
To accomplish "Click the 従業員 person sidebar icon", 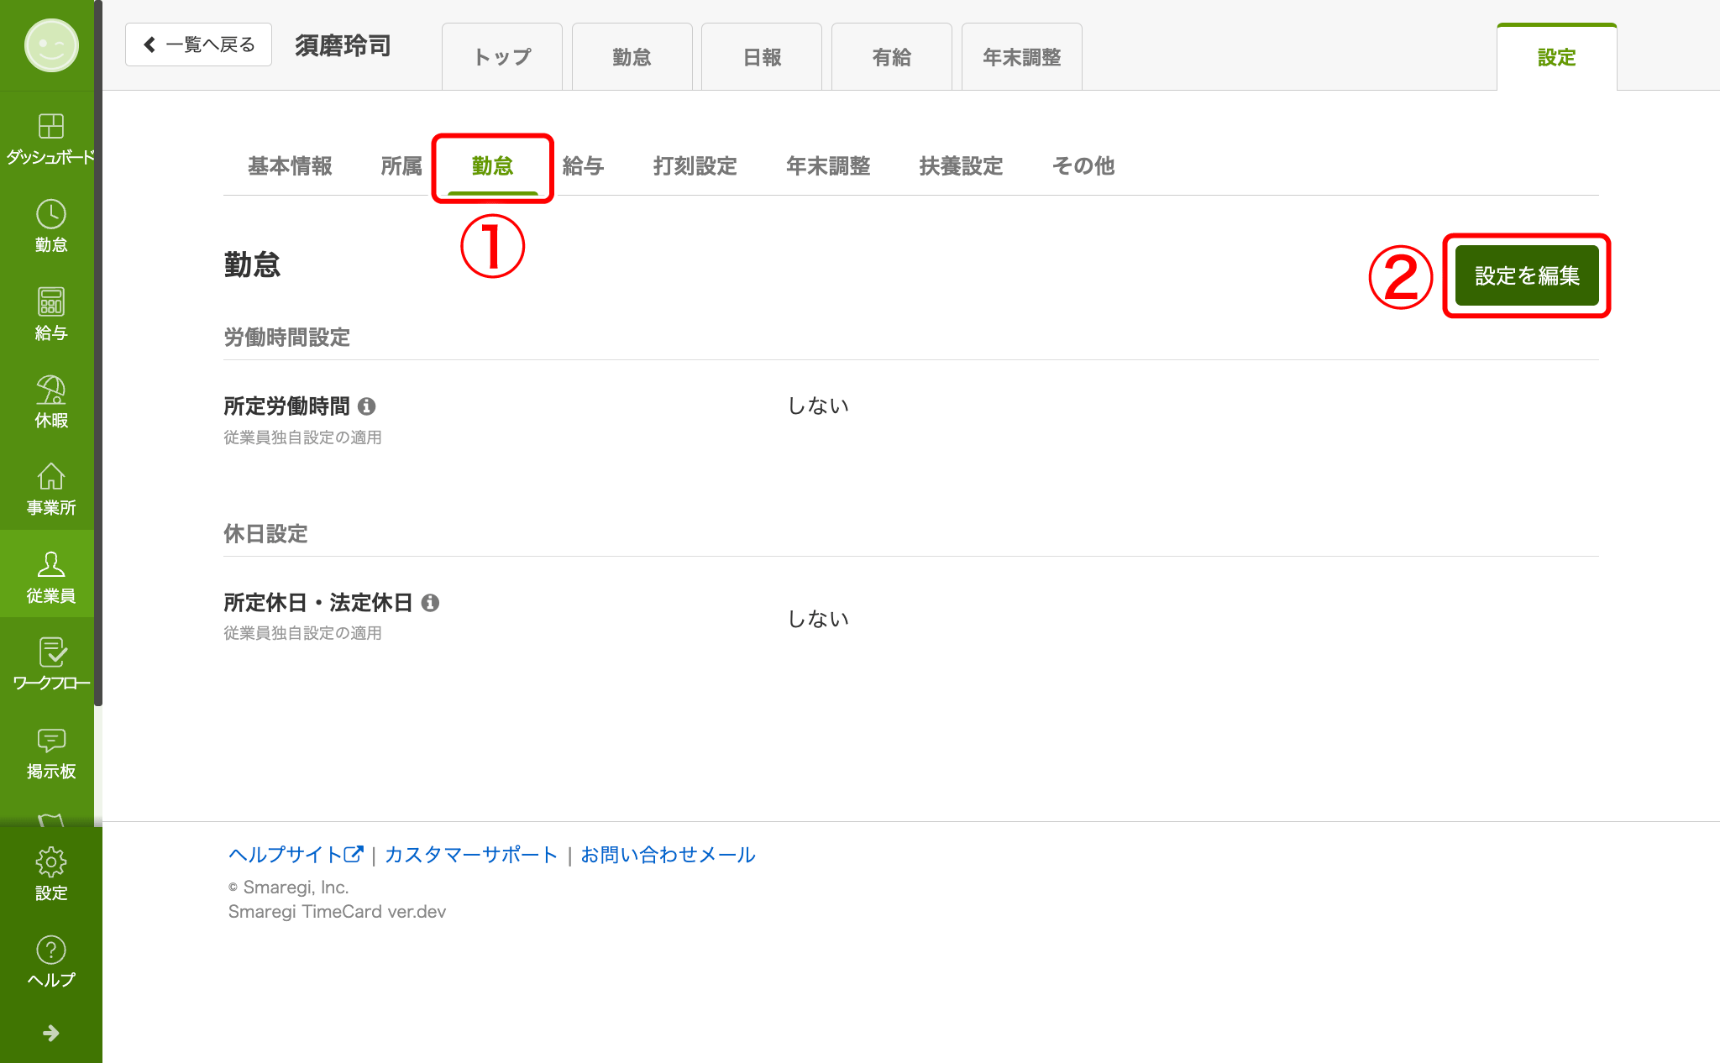I will coord(50,565).
